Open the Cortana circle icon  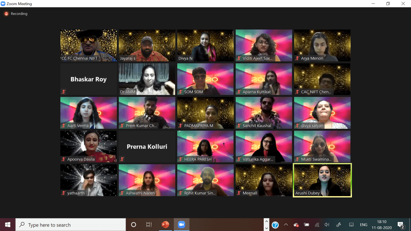pos(134,225)
